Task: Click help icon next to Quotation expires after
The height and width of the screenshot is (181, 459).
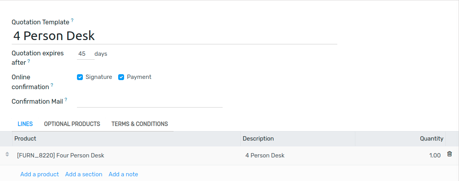Action: [29, 61]
